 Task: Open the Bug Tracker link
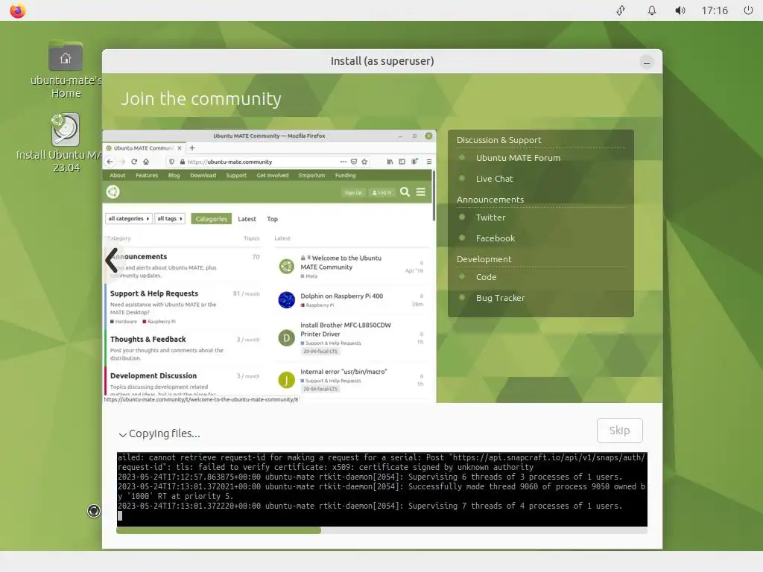[500, 298]
